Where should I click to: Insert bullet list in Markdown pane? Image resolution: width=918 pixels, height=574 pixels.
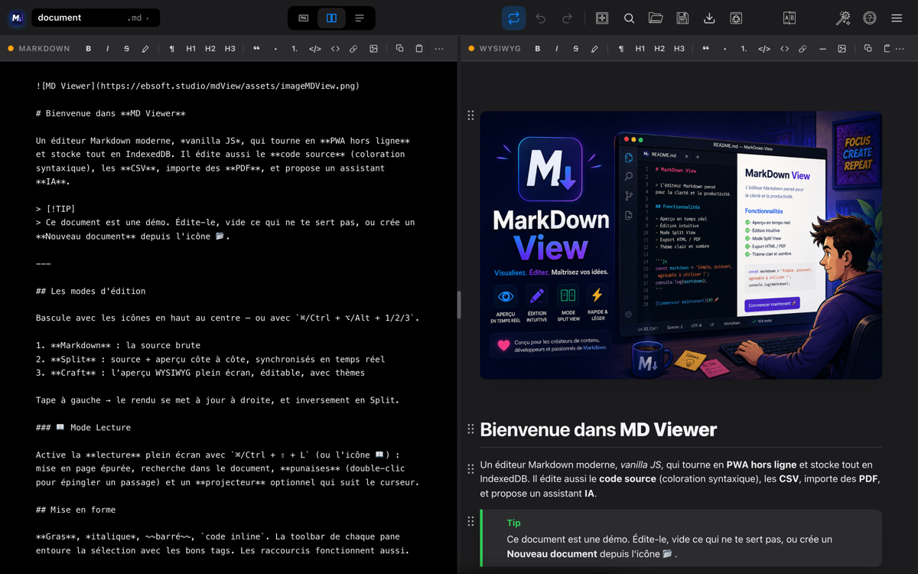[275, 49]
